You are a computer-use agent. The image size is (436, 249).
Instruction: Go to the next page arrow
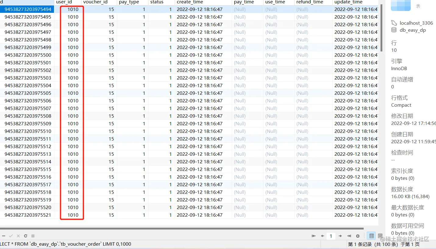pyautogui.click(x=340, y=236)
